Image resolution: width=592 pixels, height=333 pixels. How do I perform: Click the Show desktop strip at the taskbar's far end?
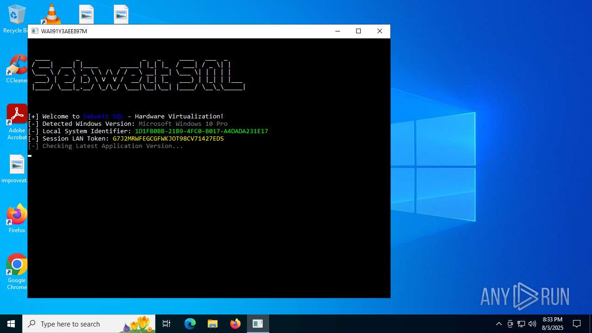click(591, 324)
